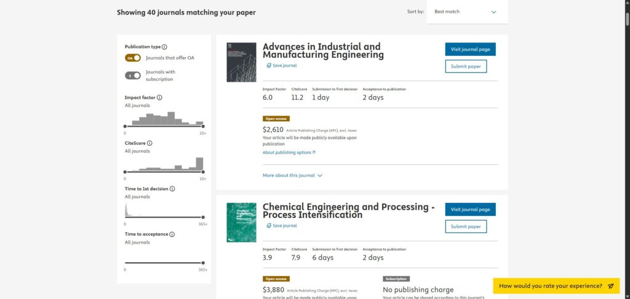
Task: Click the Subscription badge label
Action: 396,279
